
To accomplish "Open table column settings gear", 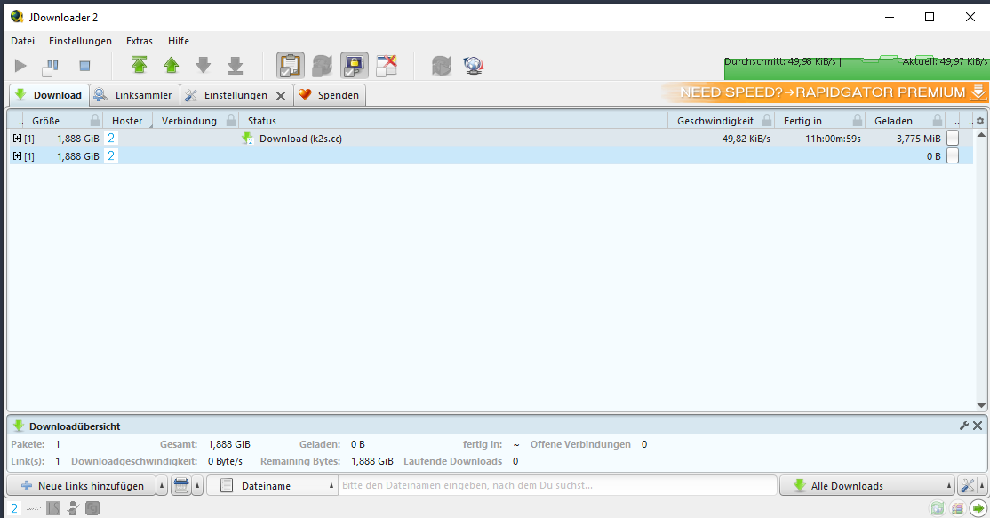I will tap(980, 121).
